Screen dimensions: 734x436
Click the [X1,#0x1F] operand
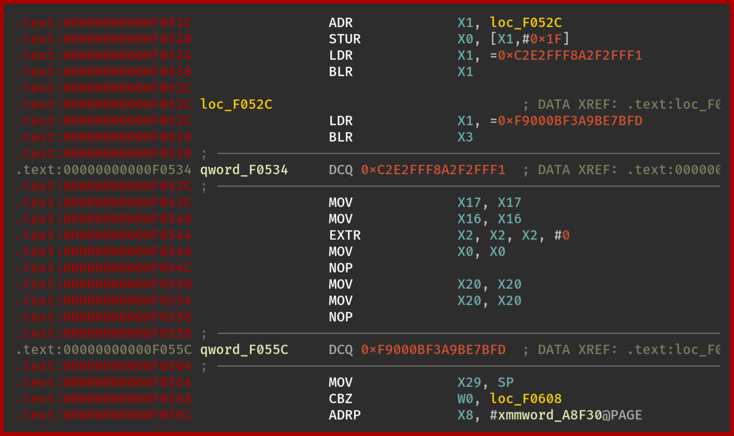pyautogui.click(x=529, y=39)
